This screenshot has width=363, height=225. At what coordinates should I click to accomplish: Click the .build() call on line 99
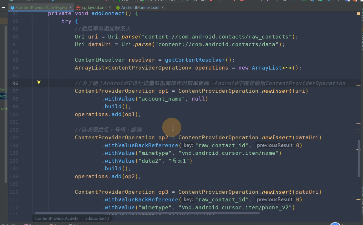(x=116, y=107)
